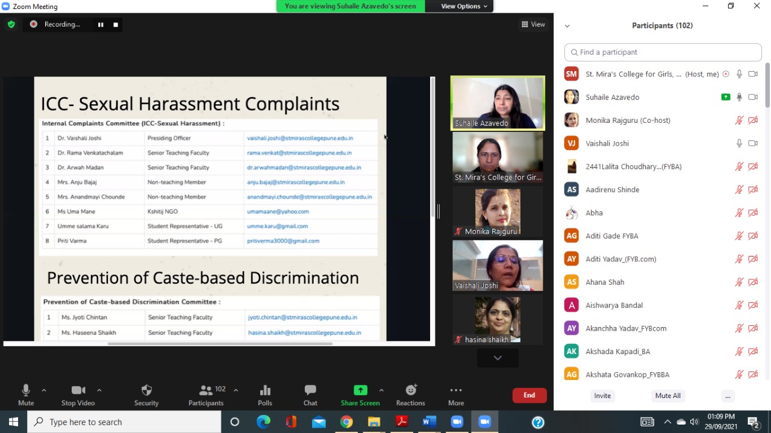Expand the audio settings chevron beside Mute
Image resolution: width=771 pixels, height=433 pixels.
43,390
